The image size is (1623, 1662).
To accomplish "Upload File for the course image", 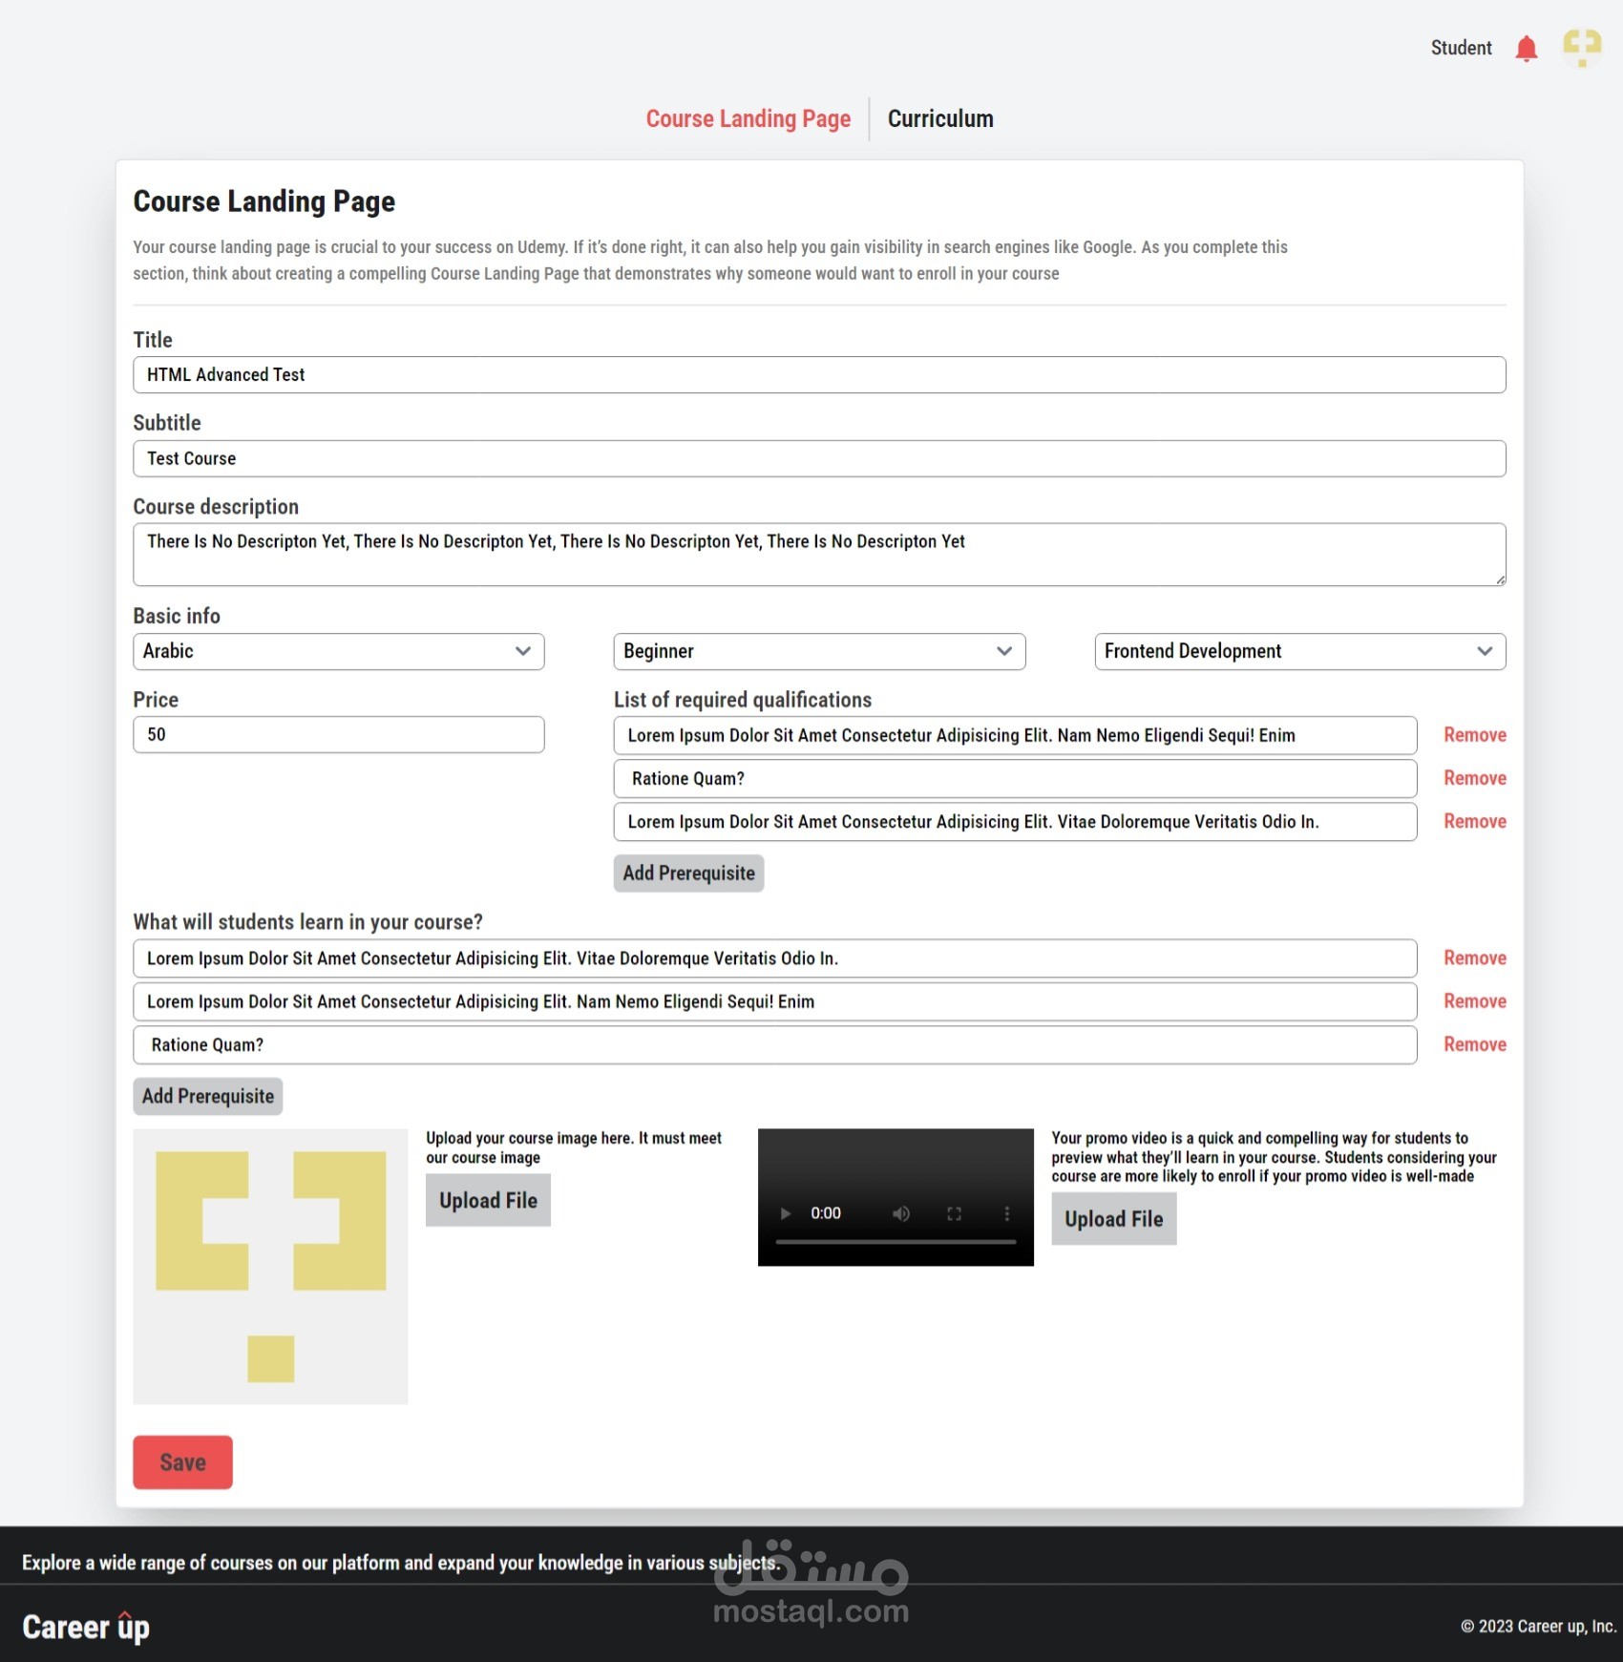I will (488, 1200).
